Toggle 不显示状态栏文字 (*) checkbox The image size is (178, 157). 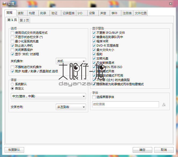[27, 37]
